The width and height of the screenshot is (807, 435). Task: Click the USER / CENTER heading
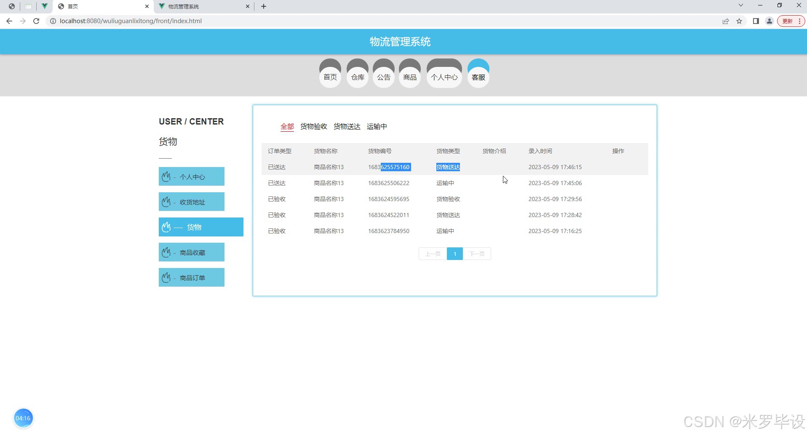coord(191,122)
